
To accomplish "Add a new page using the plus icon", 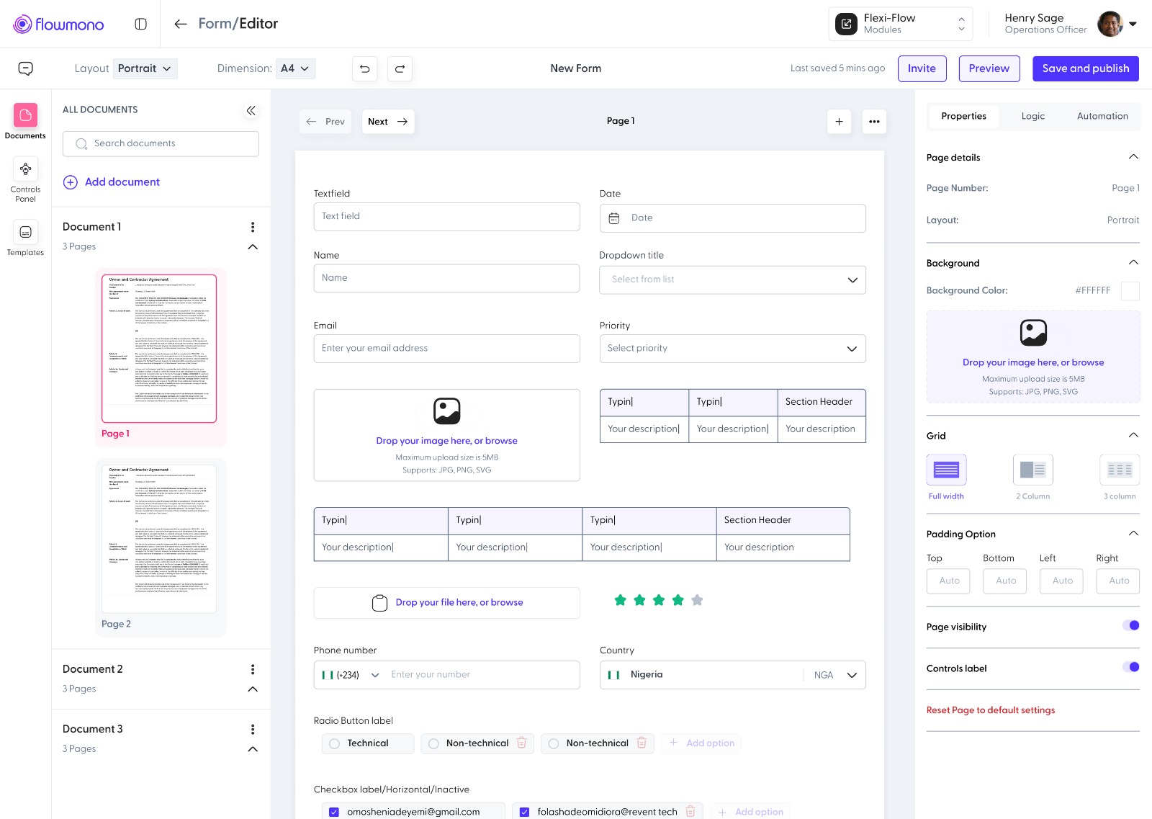I will (839, 122).
